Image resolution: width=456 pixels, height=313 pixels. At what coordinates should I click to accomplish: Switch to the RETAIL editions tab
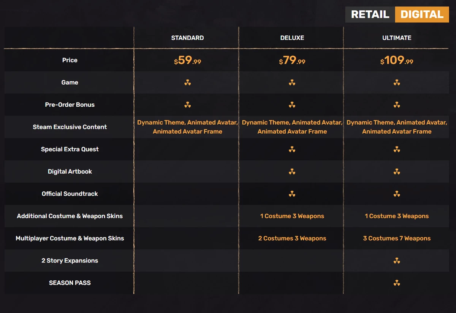point(370,14)
